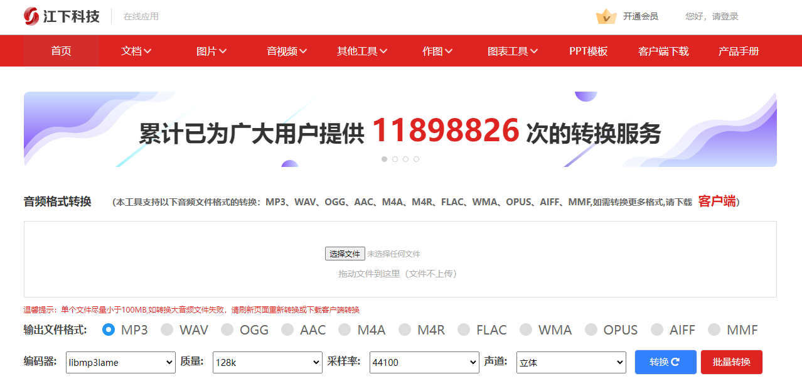Screen dimensions: 802x391
Task: Click the 选择文件 file chooser button
Action: tap(345, 254)
